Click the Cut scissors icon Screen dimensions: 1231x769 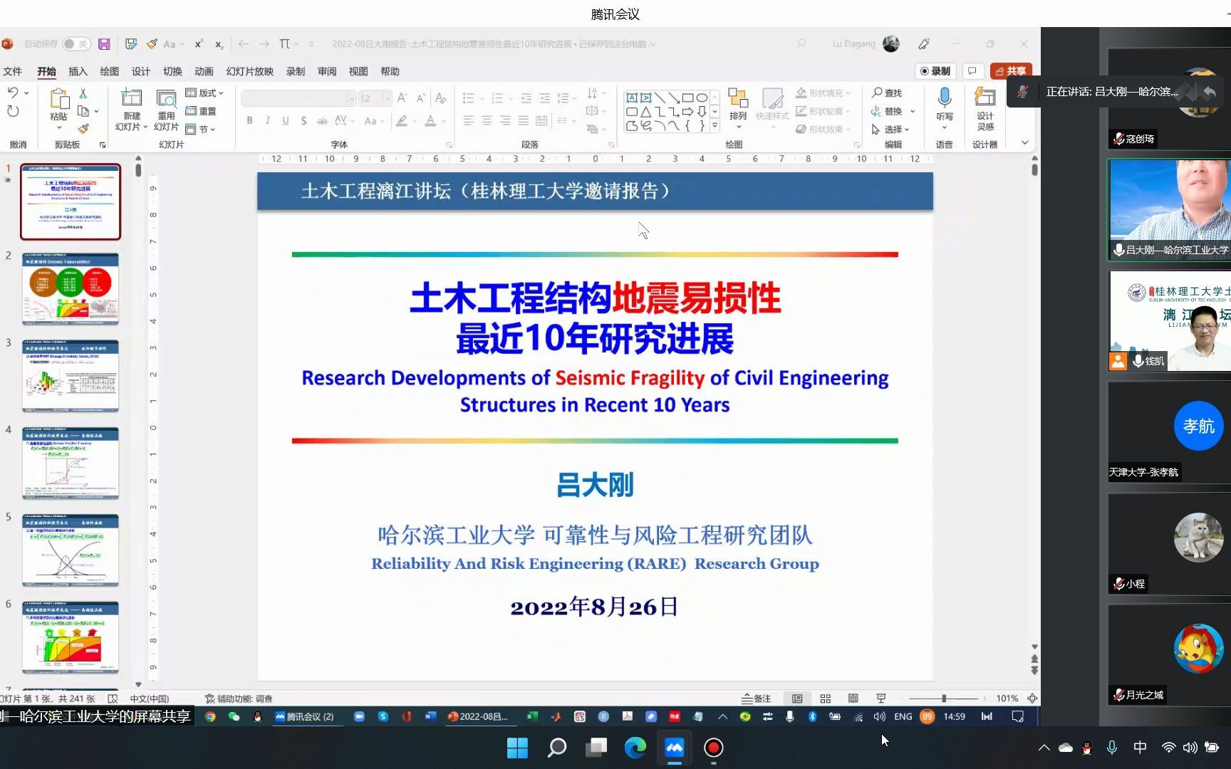pos(83,93)
